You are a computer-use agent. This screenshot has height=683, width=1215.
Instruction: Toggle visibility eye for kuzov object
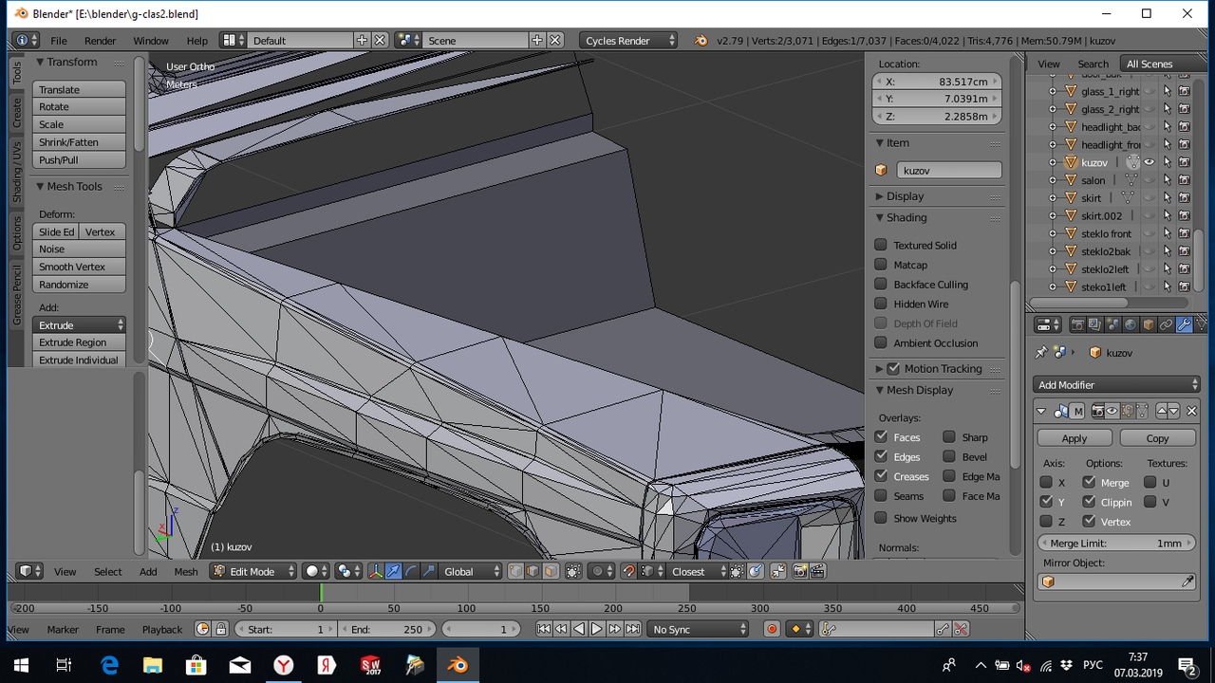(x=1149, y=162)
